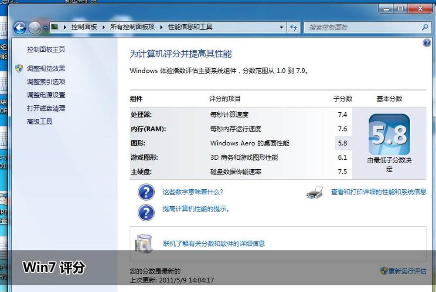This screenshot has width=436, height=292.
Task: Click the 重新运行评估 link
Action: (x=407, y=271)
